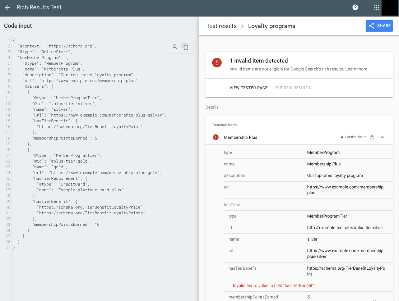Collapse the Membership Plus details section

tap(382, 137)
